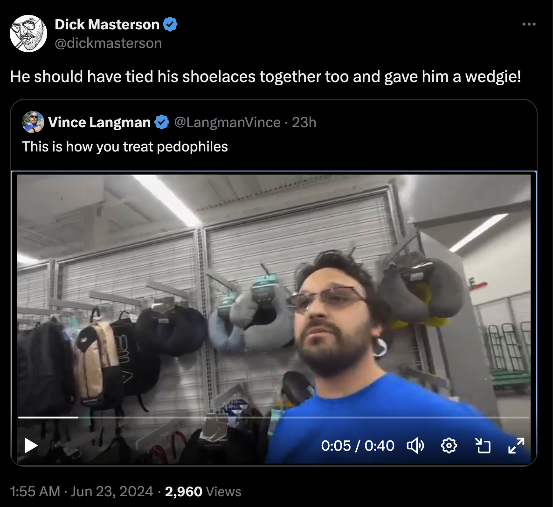Click Dick Masterson's profile avatar

pyautogui.click(x=28, y=34)
